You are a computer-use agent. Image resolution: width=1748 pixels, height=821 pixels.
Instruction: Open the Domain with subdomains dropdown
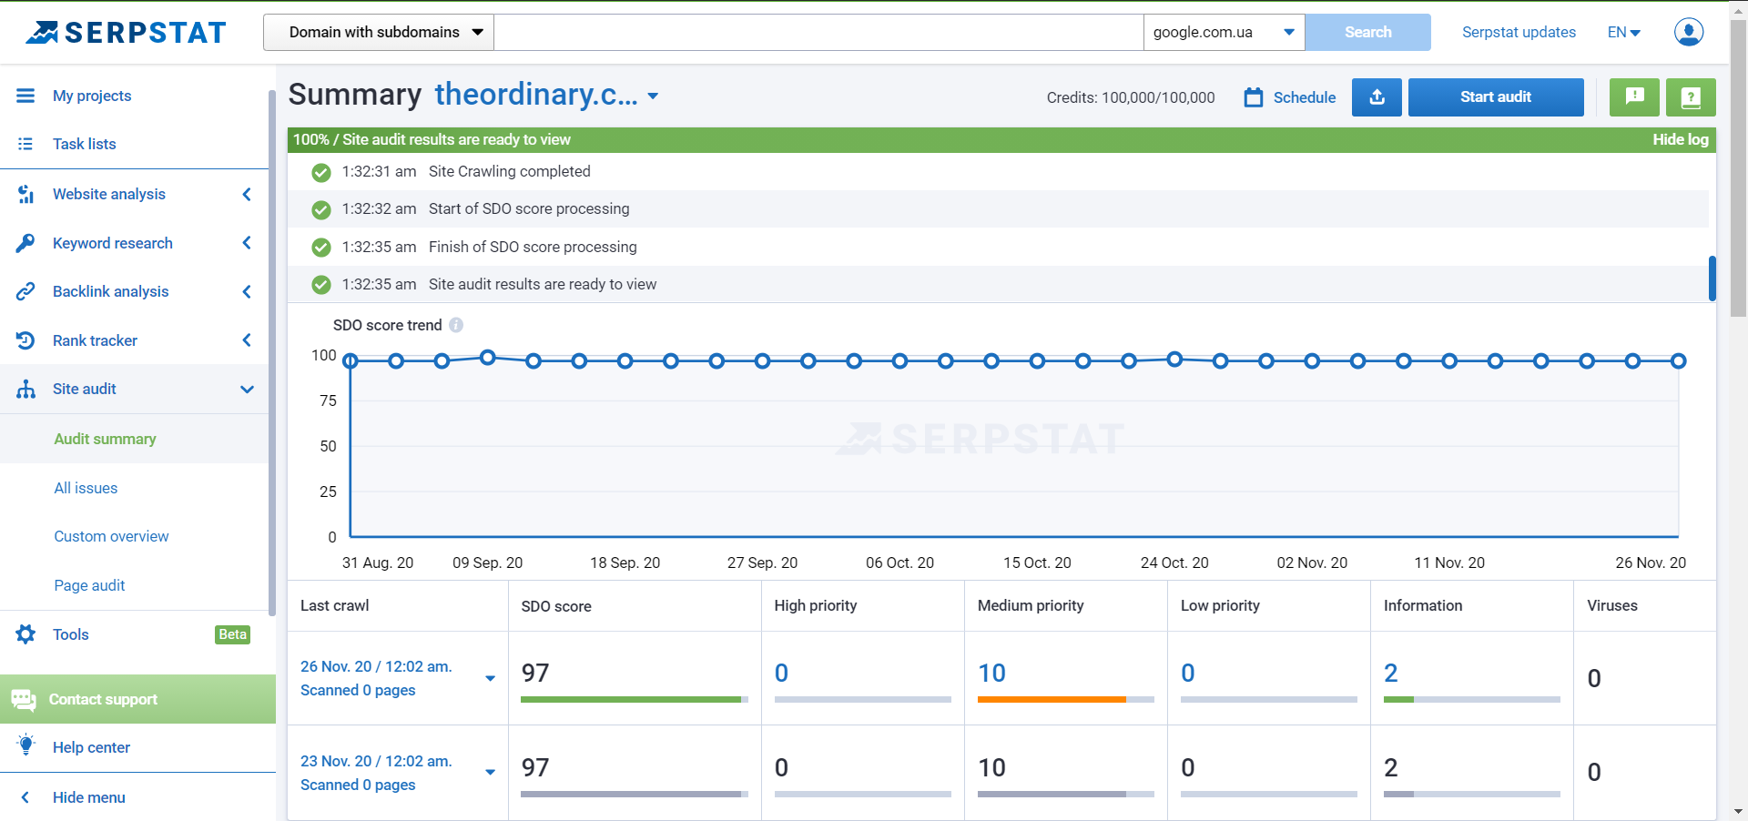[379, 32]
